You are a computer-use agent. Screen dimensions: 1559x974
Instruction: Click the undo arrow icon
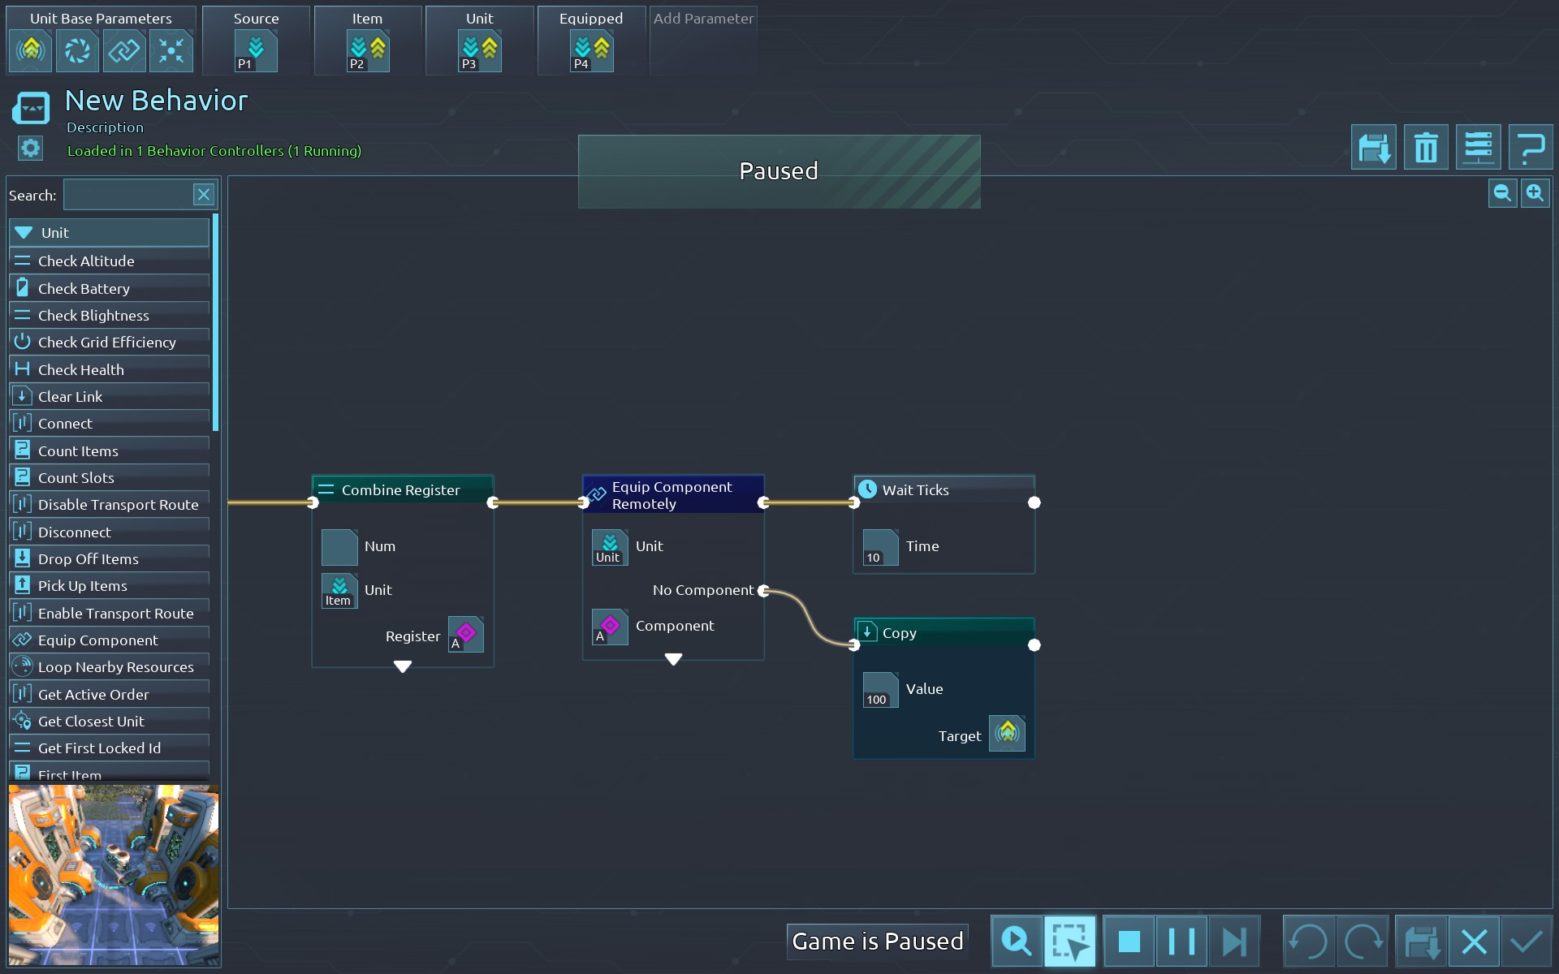pos(1308,942)
